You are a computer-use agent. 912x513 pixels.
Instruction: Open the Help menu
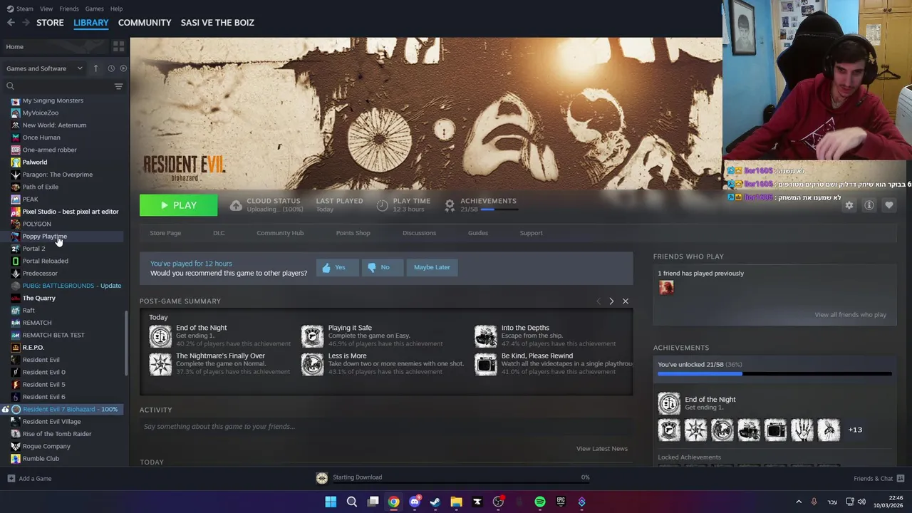click(x=116, y=9)
